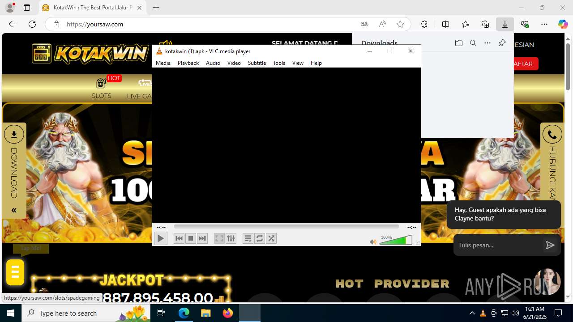Image resolution: width=573 pixels, height=322 pixels.
Task: Toggle Edge split screen
Action: click(445, 24)
